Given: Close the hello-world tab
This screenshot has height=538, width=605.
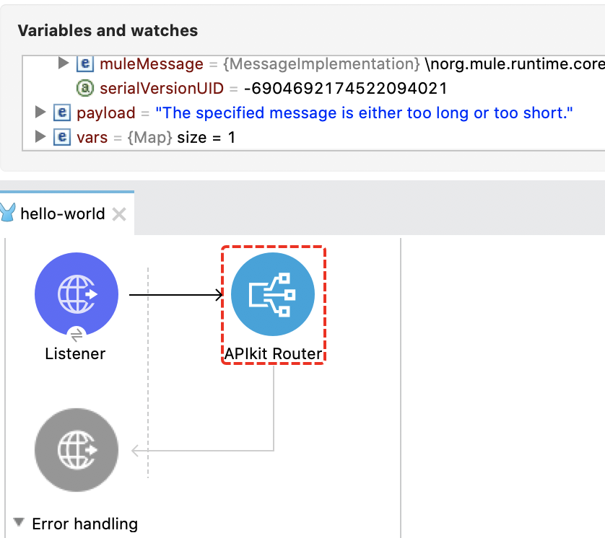Looking at the screenshot, I should 118,213.
